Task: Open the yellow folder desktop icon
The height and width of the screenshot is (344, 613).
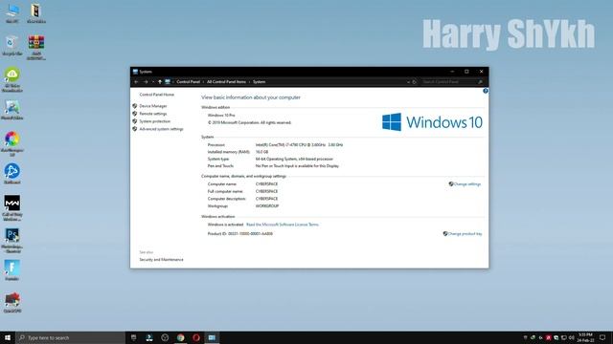Action: coord(36,12)
